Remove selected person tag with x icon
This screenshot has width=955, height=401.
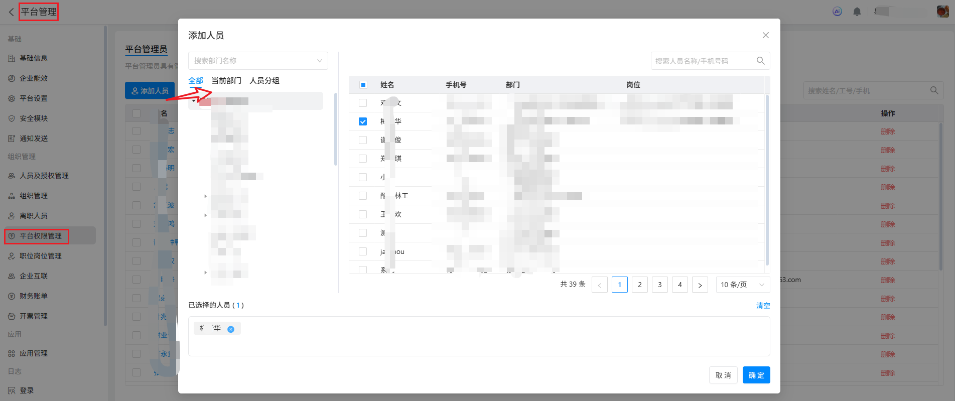(x=231, y=329)
